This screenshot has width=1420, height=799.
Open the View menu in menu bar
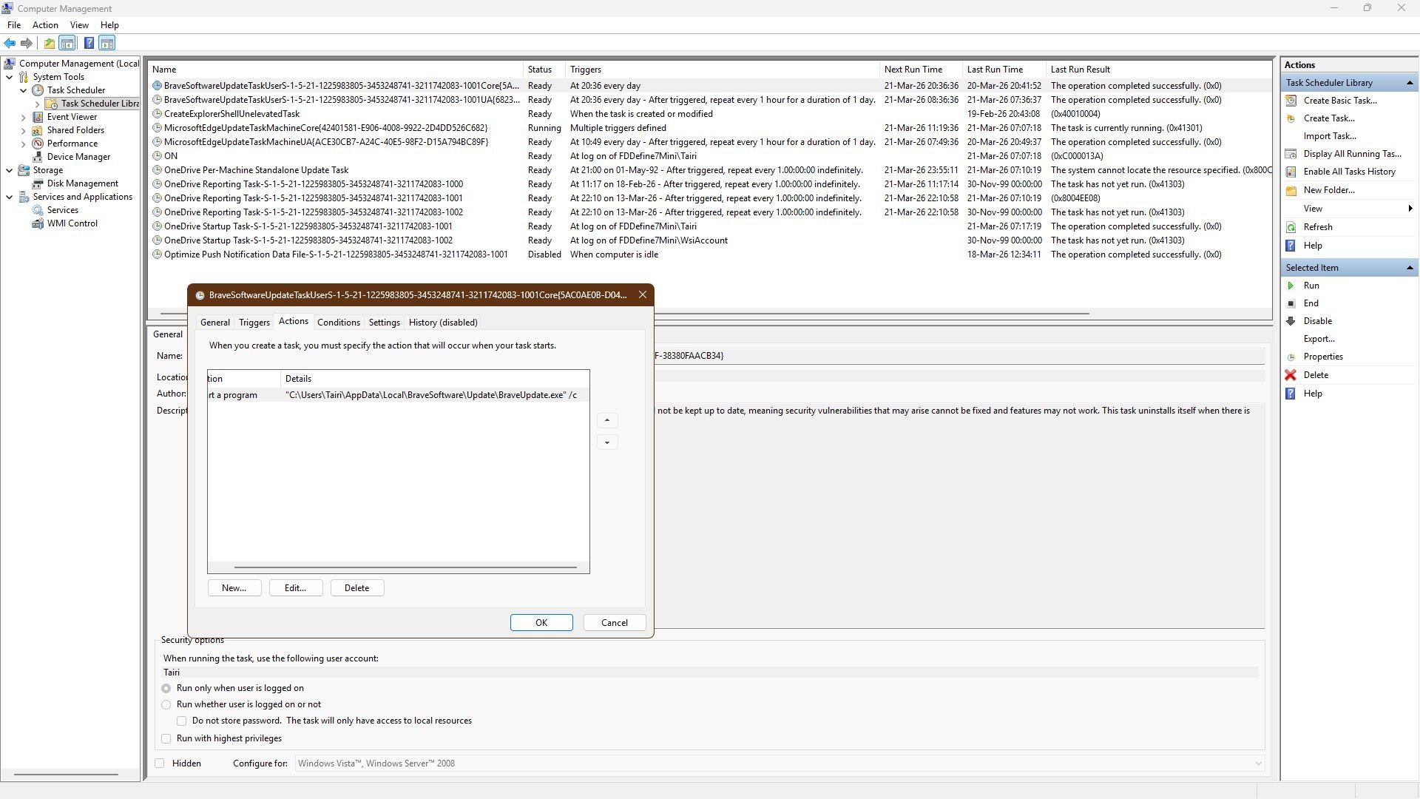(79, 25)
